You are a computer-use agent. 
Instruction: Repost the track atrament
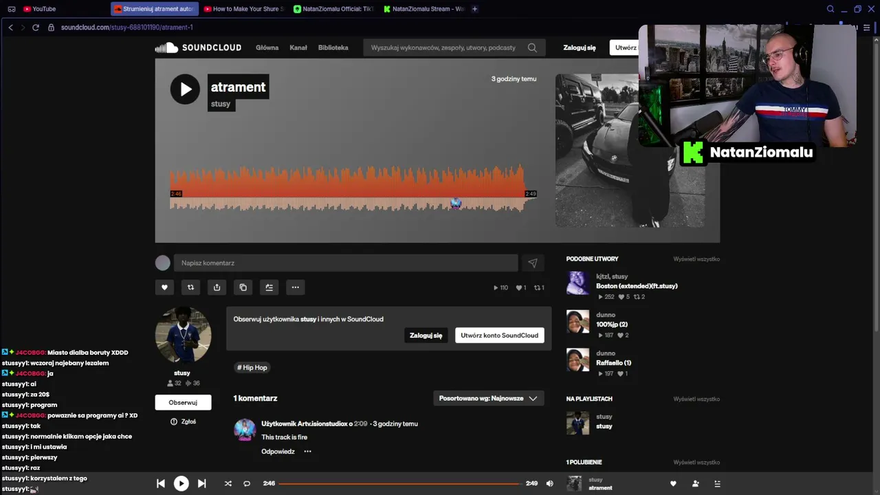click(x=190, y=287)
